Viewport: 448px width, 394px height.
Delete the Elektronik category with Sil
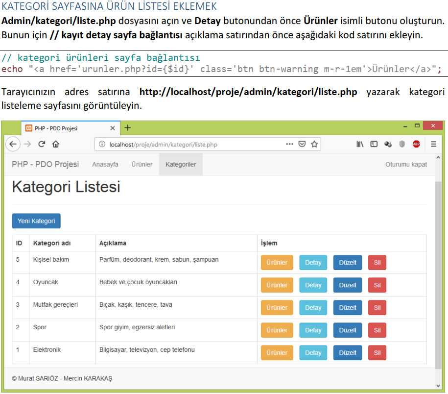coord(377,353)
